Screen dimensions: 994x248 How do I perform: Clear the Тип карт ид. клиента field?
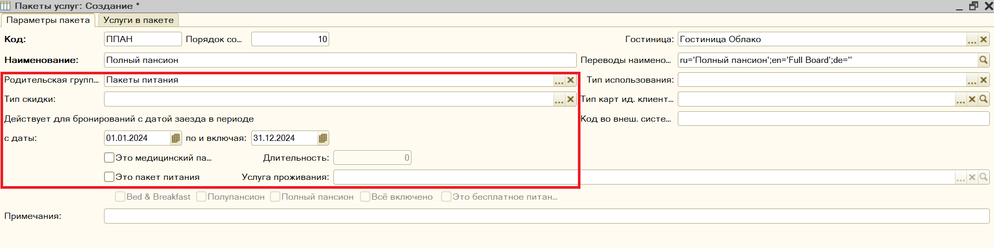pyautogui.click(x=972, y=99)
